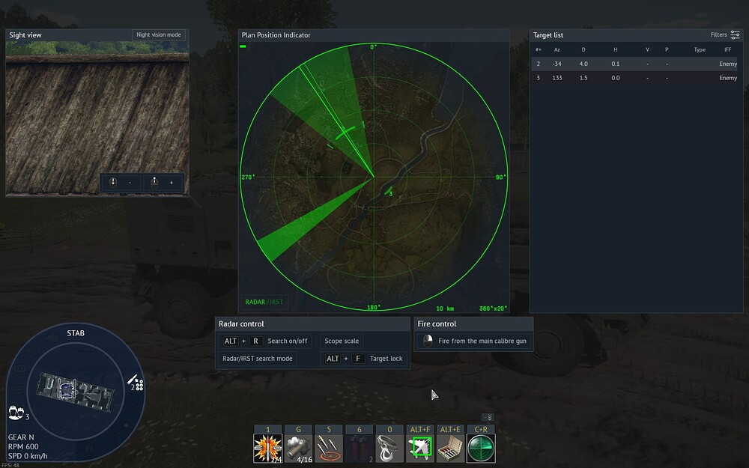The image size is (749, 468).
Task: Activate the smoke grenade icon
Action: tap(298, 449)
